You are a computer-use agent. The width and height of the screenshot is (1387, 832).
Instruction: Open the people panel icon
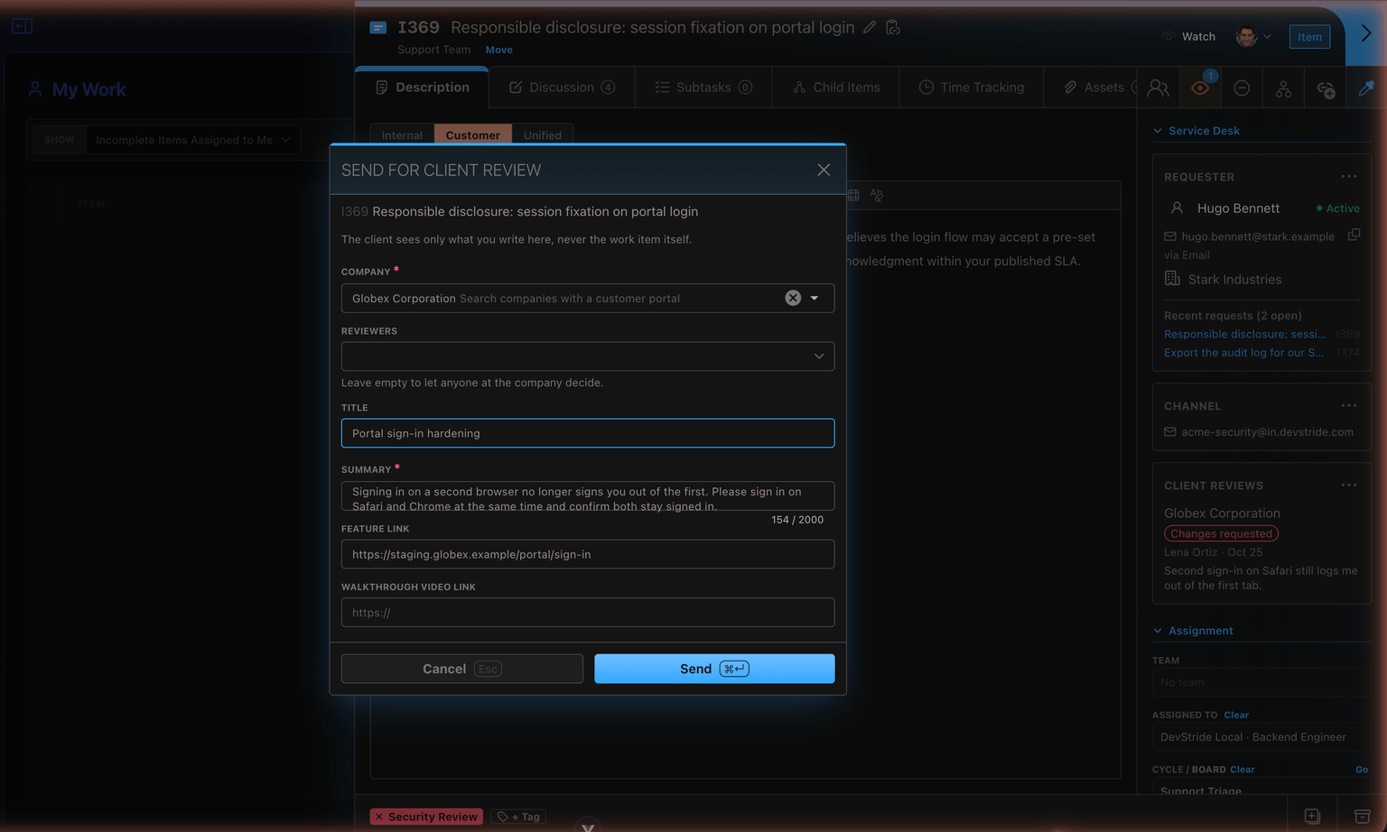click(1158, 88)
